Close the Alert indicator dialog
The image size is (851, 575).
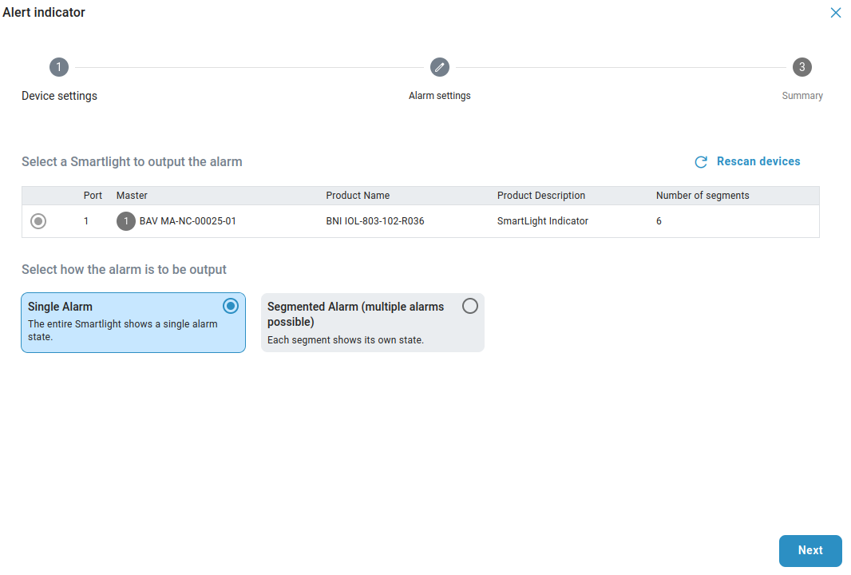836,13
